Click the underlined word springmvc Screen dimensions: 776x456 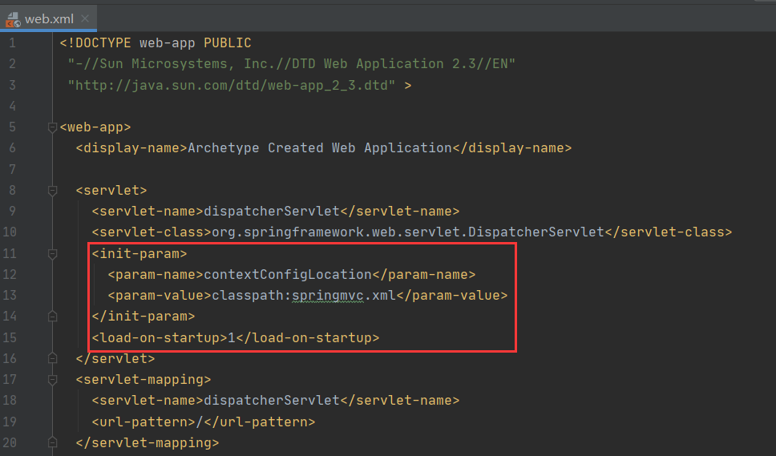[328, 296]
